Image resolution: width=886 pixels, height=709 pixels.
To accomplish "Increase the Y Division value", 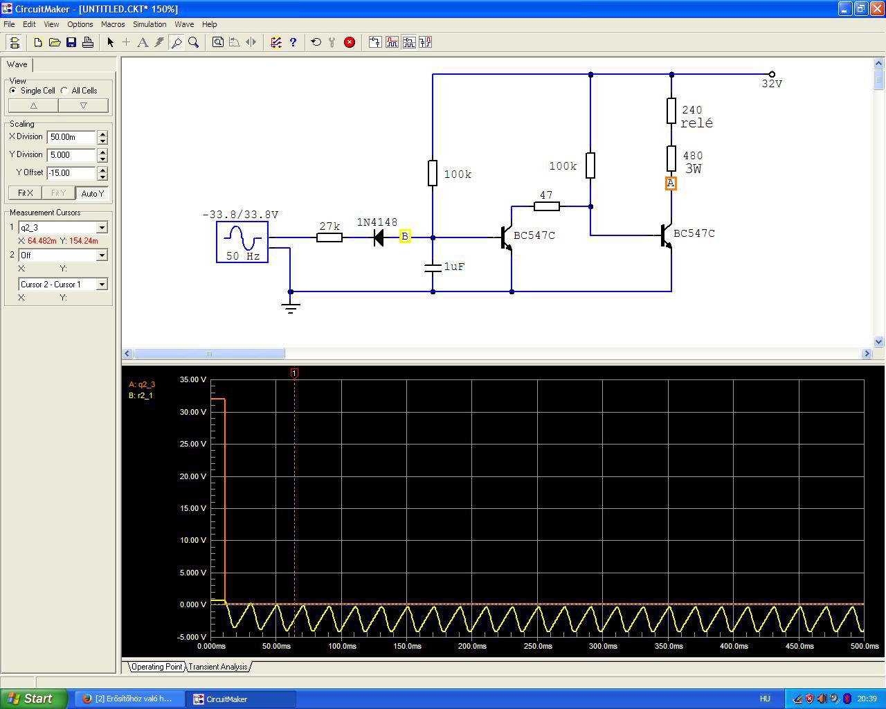I will [x=102, y=152].
